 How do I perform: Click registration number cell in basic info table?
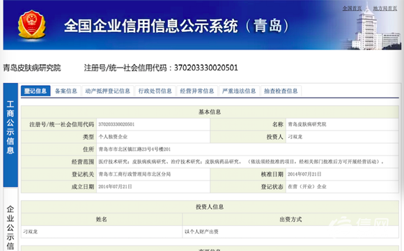pos(153,124)
